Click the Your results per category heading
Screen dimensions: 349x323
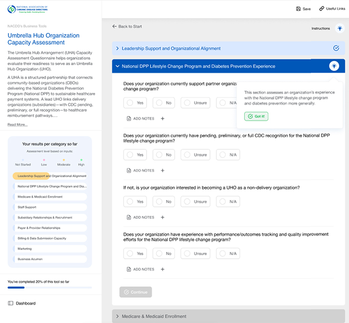(50, 144)
